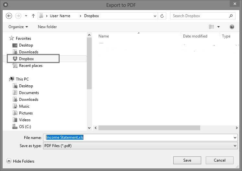Screen dimensions: 242x171
Task: Open the change view icon
Action: point(212,27)
